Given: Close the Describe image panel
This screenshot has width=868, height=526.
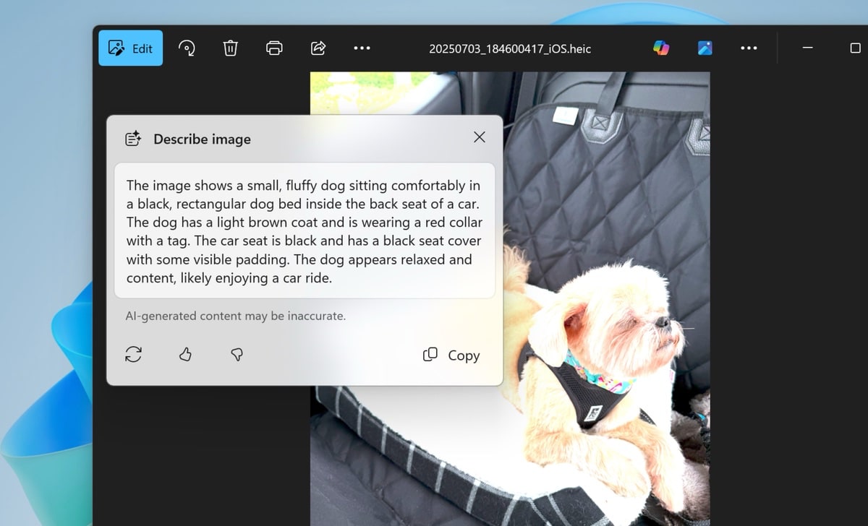Looking at the screenshot, I should point(479,137).
